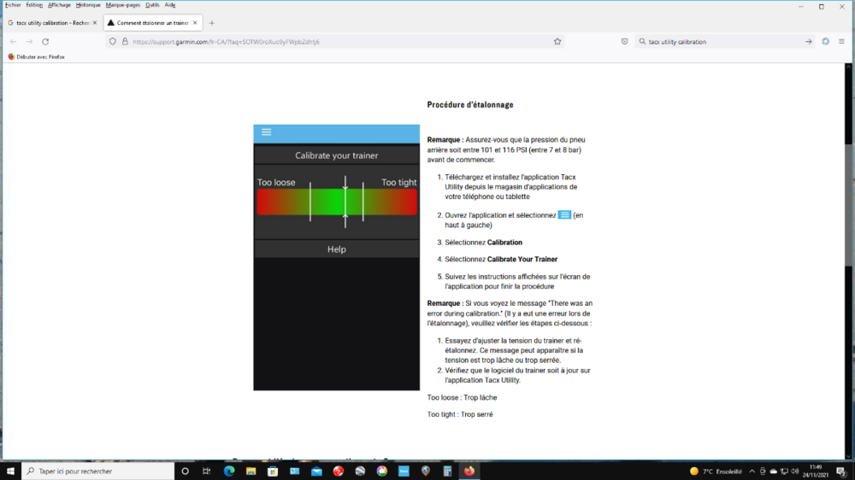This screenshot has width=855, height=480.
Task: Click inside the browser search field
Action: pos(718,41)
